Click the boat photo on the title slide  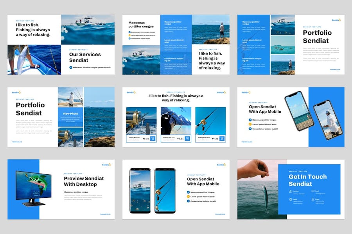(x=87, y=29)
